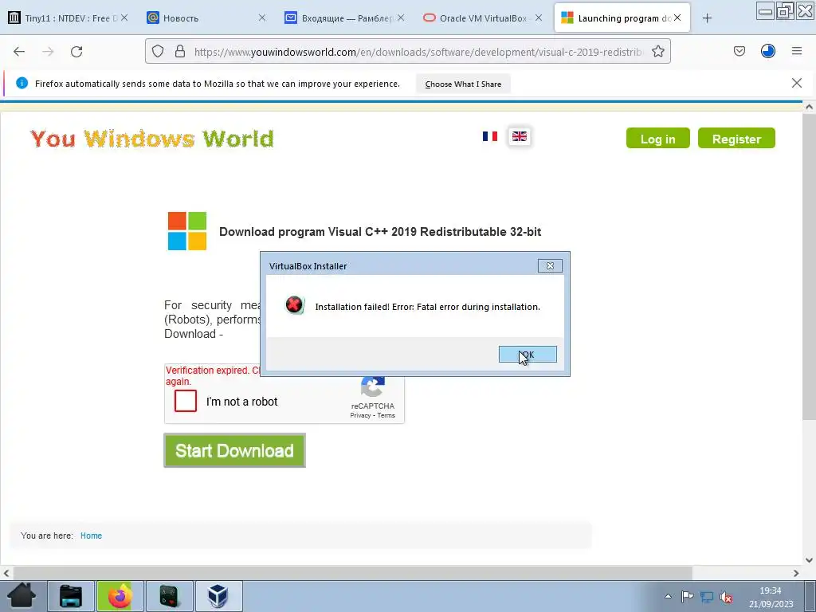Check the I'm not a robot checkbox
This screenshot has width=816, height=612.
pos(185,402)
